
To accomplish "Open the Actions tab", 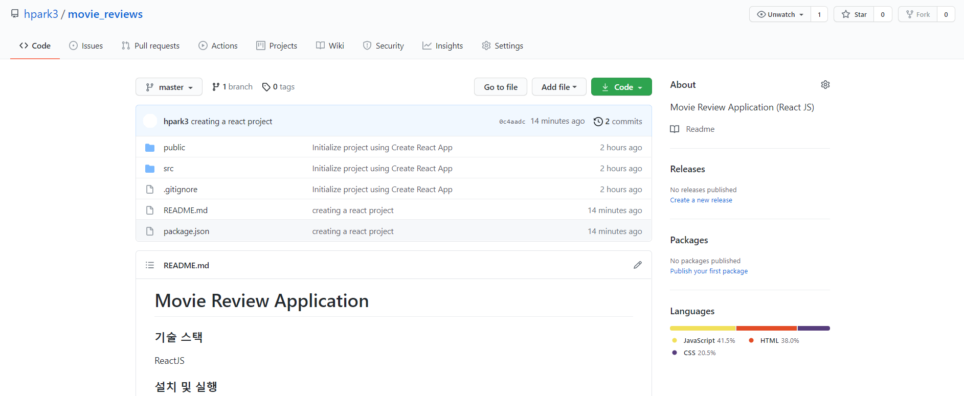I will click(x=218, y=45).
